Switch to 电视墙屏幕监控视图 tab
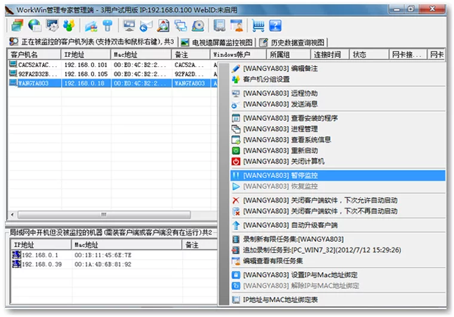This screenshot has height=317, width=454. (217, 42)
